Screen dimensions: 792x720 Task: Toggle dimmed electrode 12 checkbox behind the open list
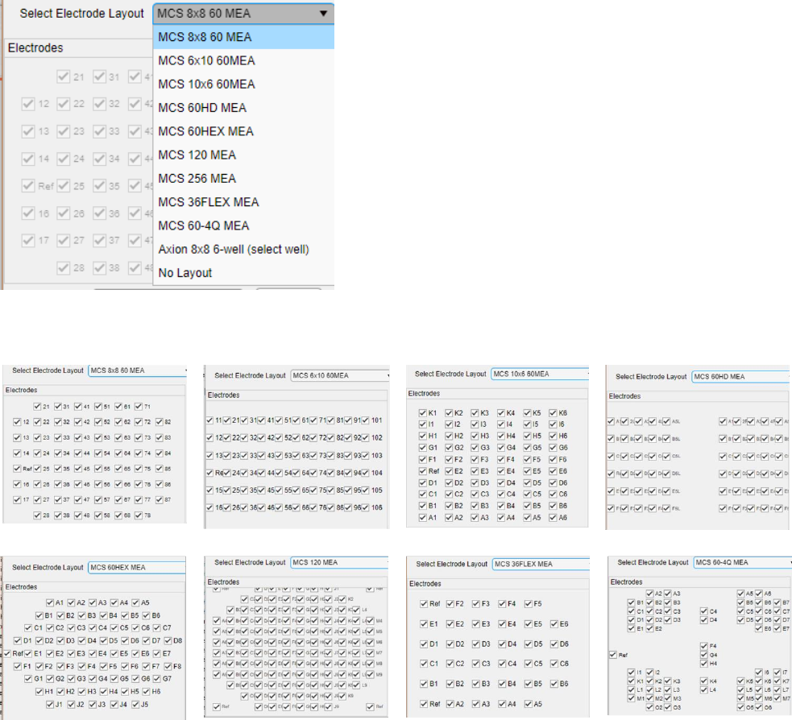coord(27,104)
